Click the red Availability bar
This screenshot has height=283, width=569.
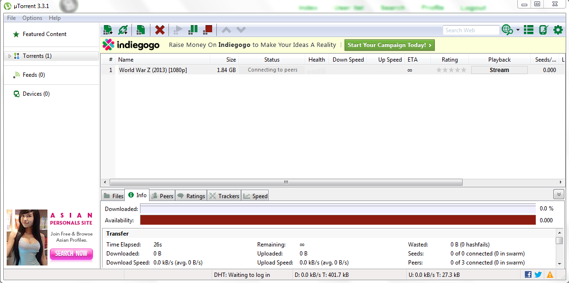tap(338, 220)
